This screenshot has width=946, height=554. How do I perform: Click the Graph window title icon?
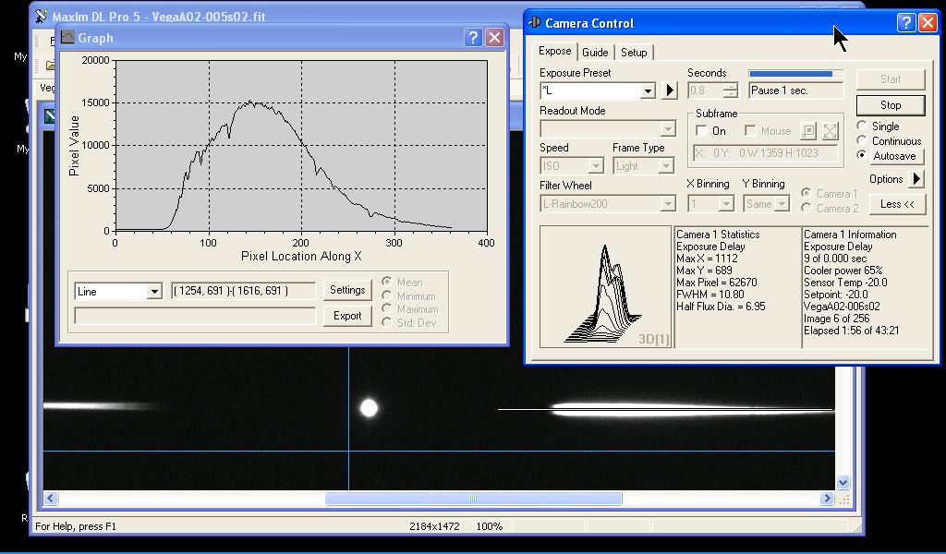coord(67,37)
